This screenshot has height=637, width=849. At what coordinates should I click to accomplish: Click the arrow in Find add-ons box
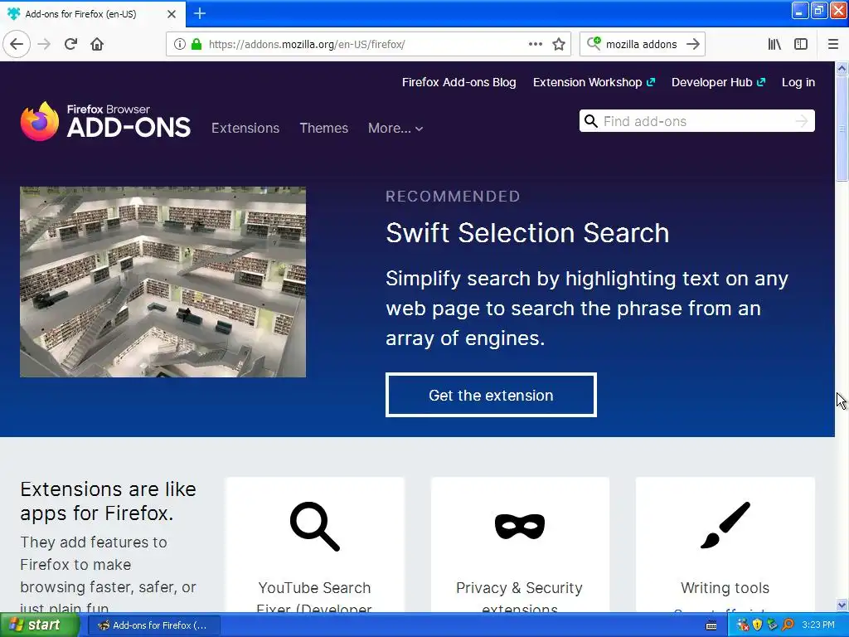pos(802,121)
